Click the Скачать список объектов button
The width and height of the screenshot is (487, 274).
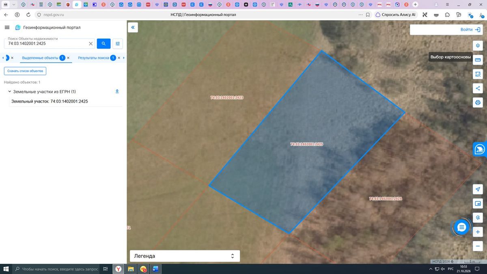pyautogui.click(x=25, y=71)
